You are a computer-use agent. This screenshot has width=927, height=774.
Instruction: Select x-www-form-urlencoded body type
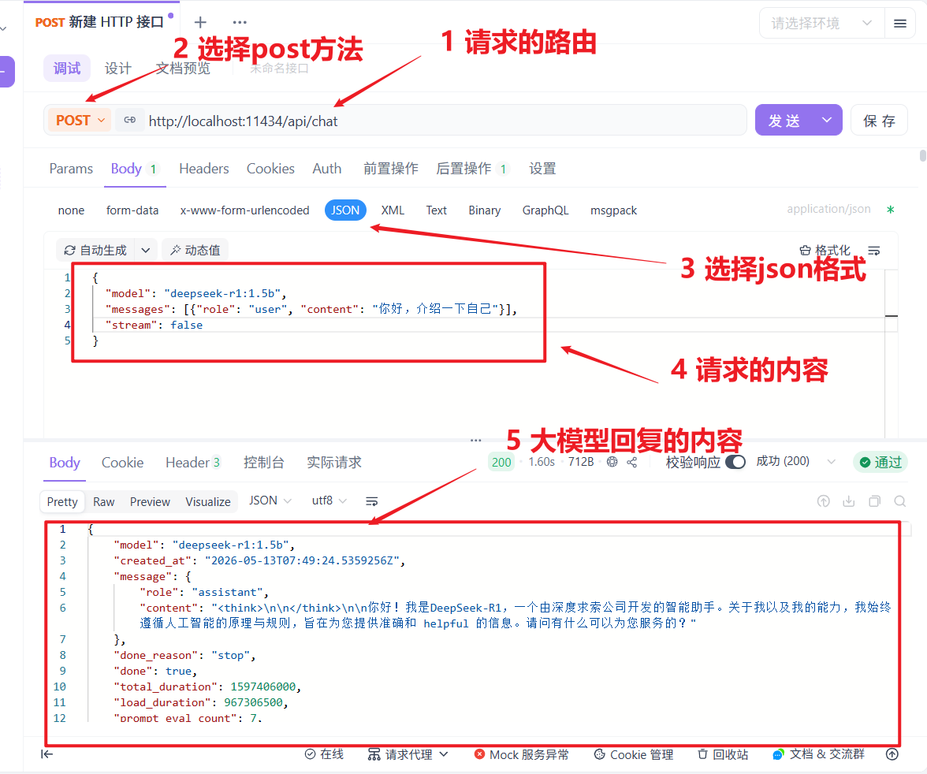click(244, 210)
